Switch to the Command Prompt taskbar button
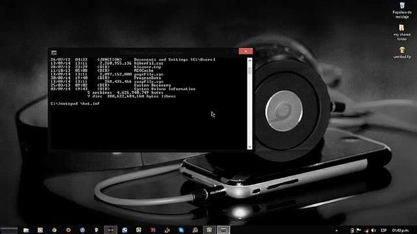Image resolution: width=417 pixels, height=234 pixels. pyautogui.click(x=223, y=230)
